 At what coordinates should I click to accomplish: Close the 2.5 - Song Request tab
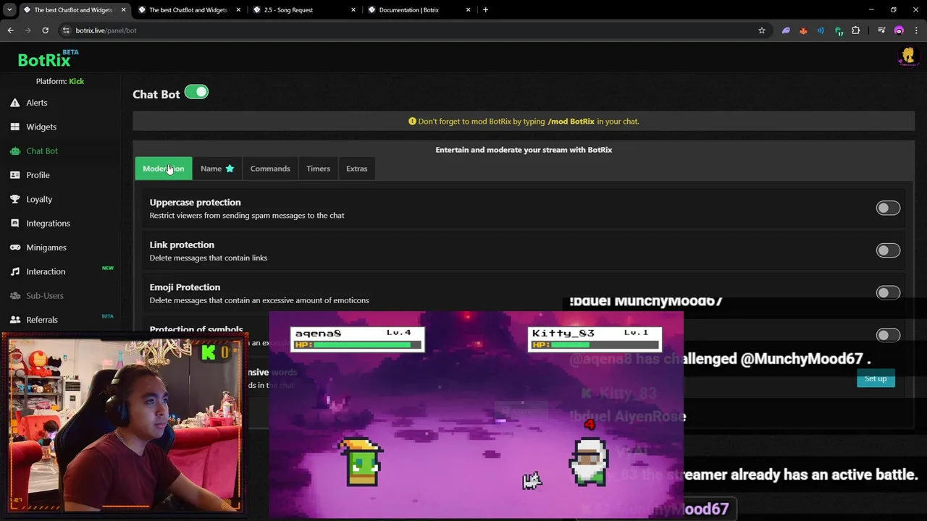[x=353, y=10]
